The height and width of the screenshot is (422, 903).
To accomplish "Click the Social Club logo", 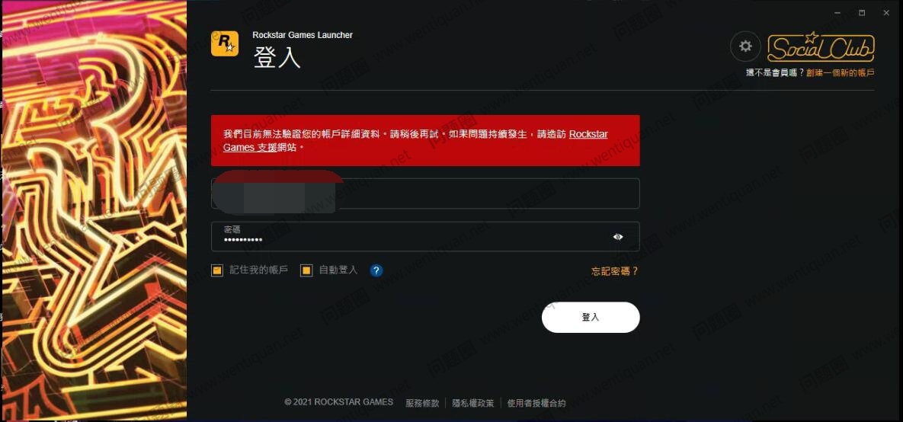I will click(821, 47).
